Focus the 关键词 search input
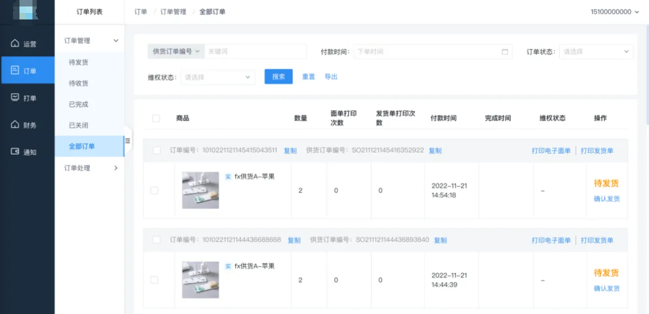 [255, 51]
